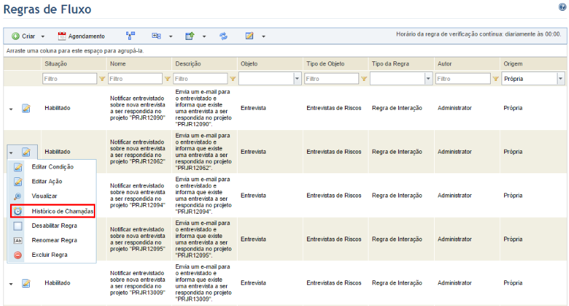Click "Habilitado" in the PRJR12090 row
This screenshot has width=569, height=306.
(x=57, y=108)
